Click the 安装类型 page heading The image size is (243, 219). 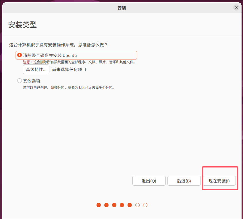tap(22, 25)
